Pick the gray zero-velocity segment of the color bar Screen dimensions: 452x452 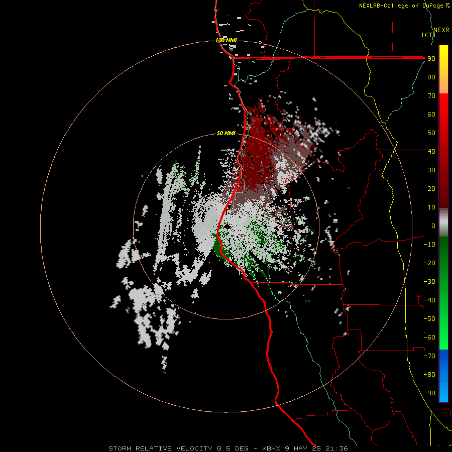point(443,222)
